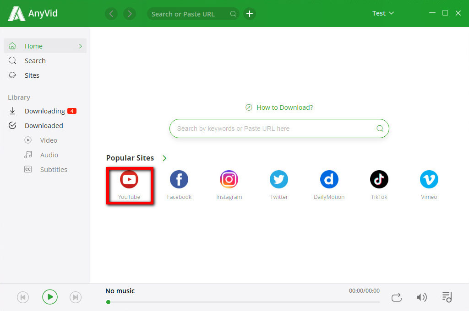This screenshot has height=311, width=469.
Task: Click the No music track title
Action: [120, 291]
